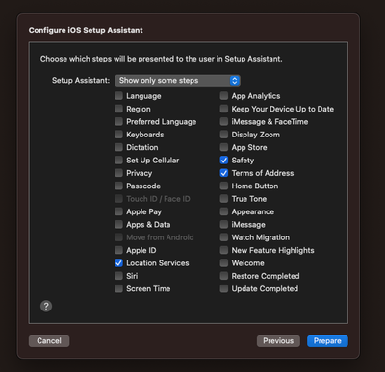385x372 pixels.
Task: Check the Watch Migration step
Action: click(x=224, y=237)
